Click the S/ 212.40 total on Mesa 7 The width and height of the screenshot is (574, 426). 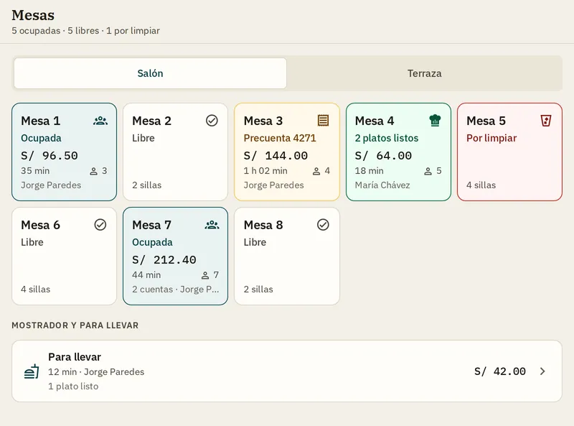pos(164,260)
